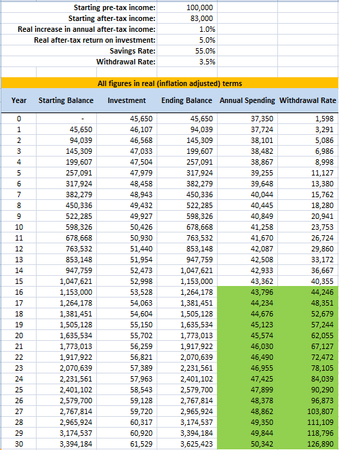Click the 'Withdrawal Rate:' label cell
Image resolution: width=339 pixels, height=450 pixels.
[125, 62]
